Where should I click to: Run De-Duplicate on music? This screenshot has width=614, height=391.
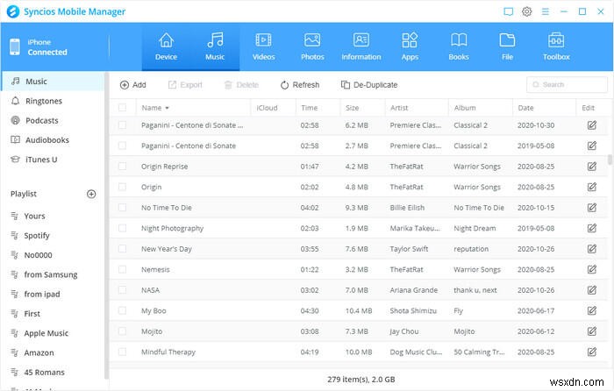pyautogui.click(x=369, y=85)
